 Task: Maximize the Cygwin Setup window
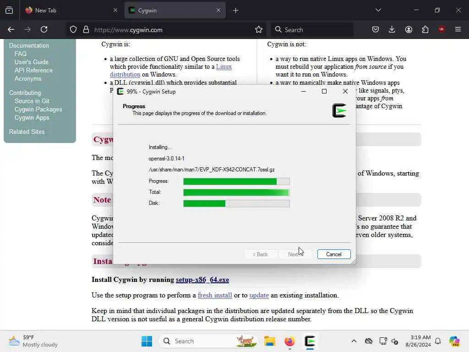(324, 91)
